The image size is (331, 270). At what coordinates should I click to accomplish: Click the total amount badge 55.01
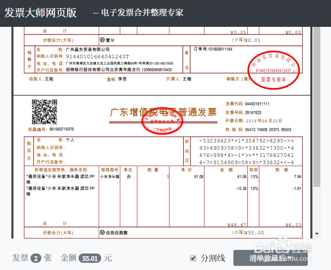pyautogui.click(x=90, y=259)
